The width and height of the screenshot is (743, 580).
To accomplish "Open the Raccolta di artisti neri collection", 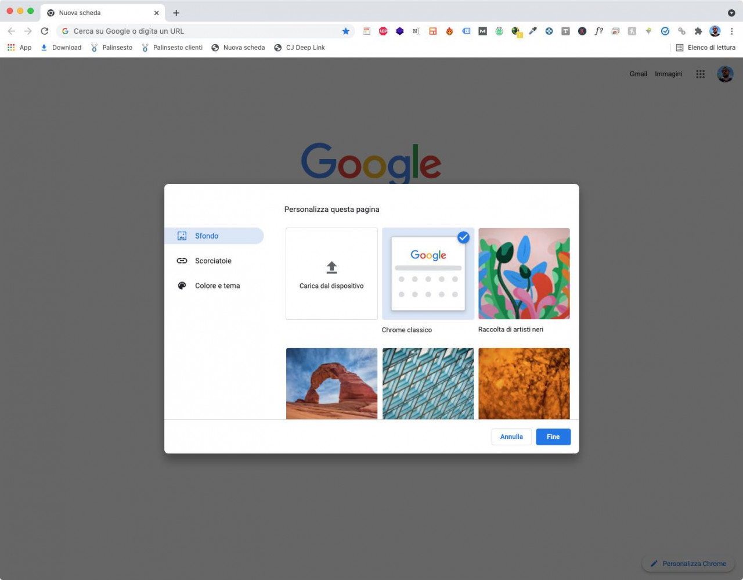I will pyautogui.click(x=524, y=273).
